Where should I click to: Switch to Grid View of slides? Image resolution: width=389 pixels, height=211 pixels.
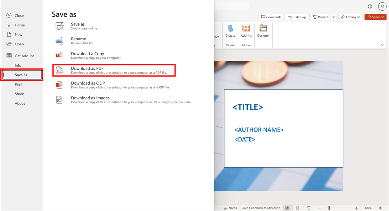tap(297, 208)
